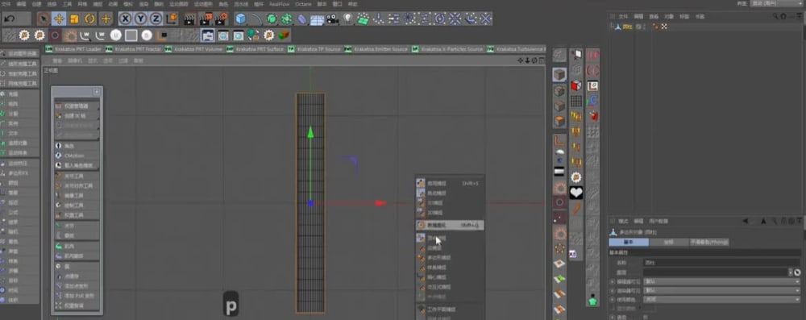Click the layer input field in attributes
Screen dimensions: 806x320
716,272
